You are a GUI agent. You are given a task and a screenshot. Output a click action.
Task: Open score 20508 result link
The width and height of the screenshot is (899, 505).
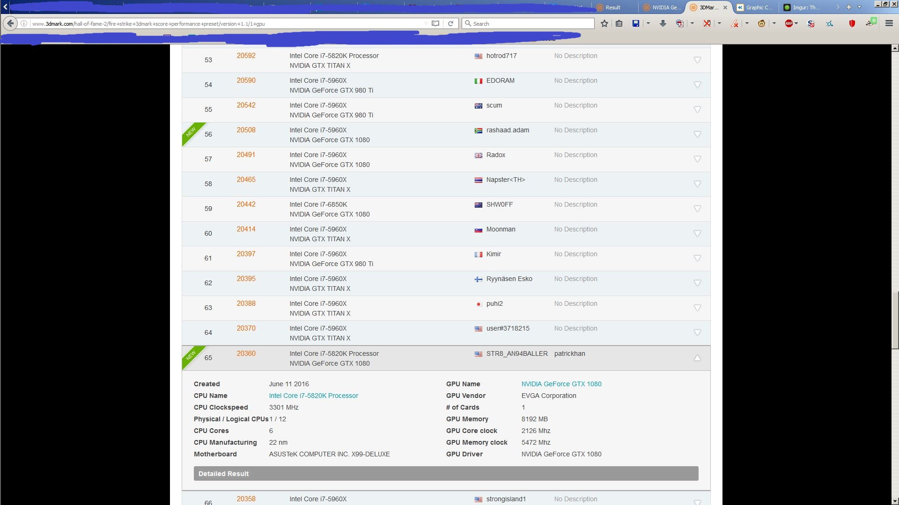246,130
